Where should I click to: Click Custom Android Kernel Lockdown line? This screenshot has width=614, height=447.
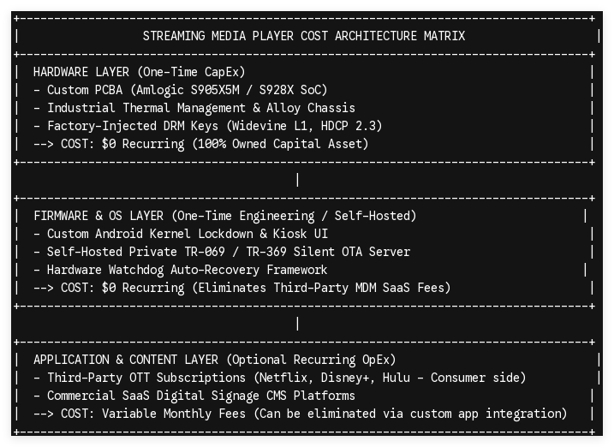click(x=181, y=234)
